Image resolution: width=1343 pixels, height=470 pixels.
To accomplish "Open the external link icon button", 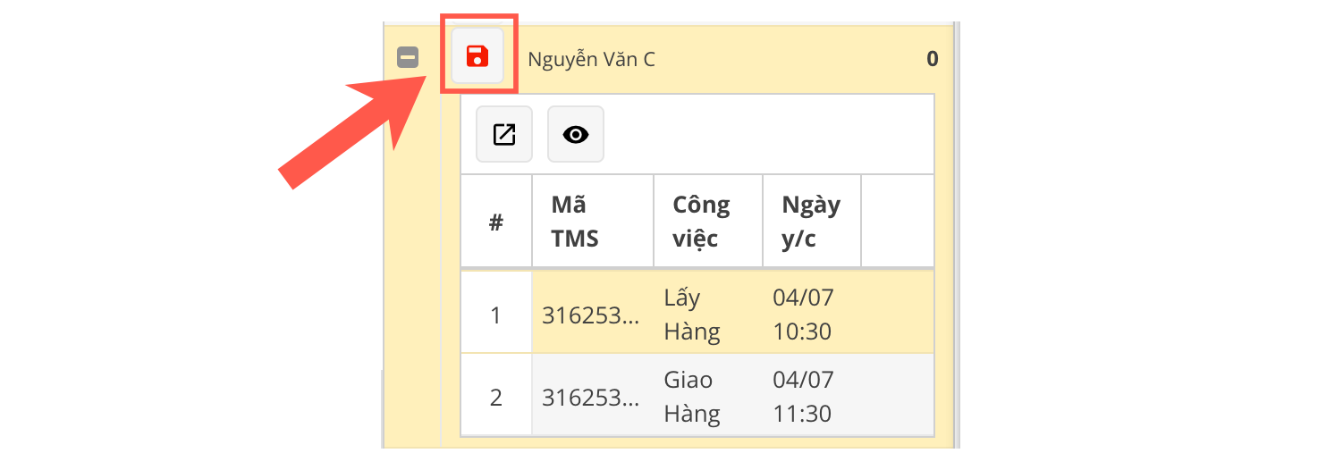I will click(x=504, y=134).
